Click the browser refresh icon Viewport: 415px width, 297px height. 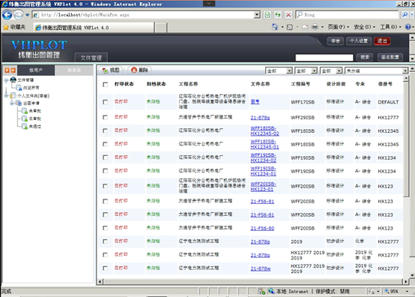(278, 15)
